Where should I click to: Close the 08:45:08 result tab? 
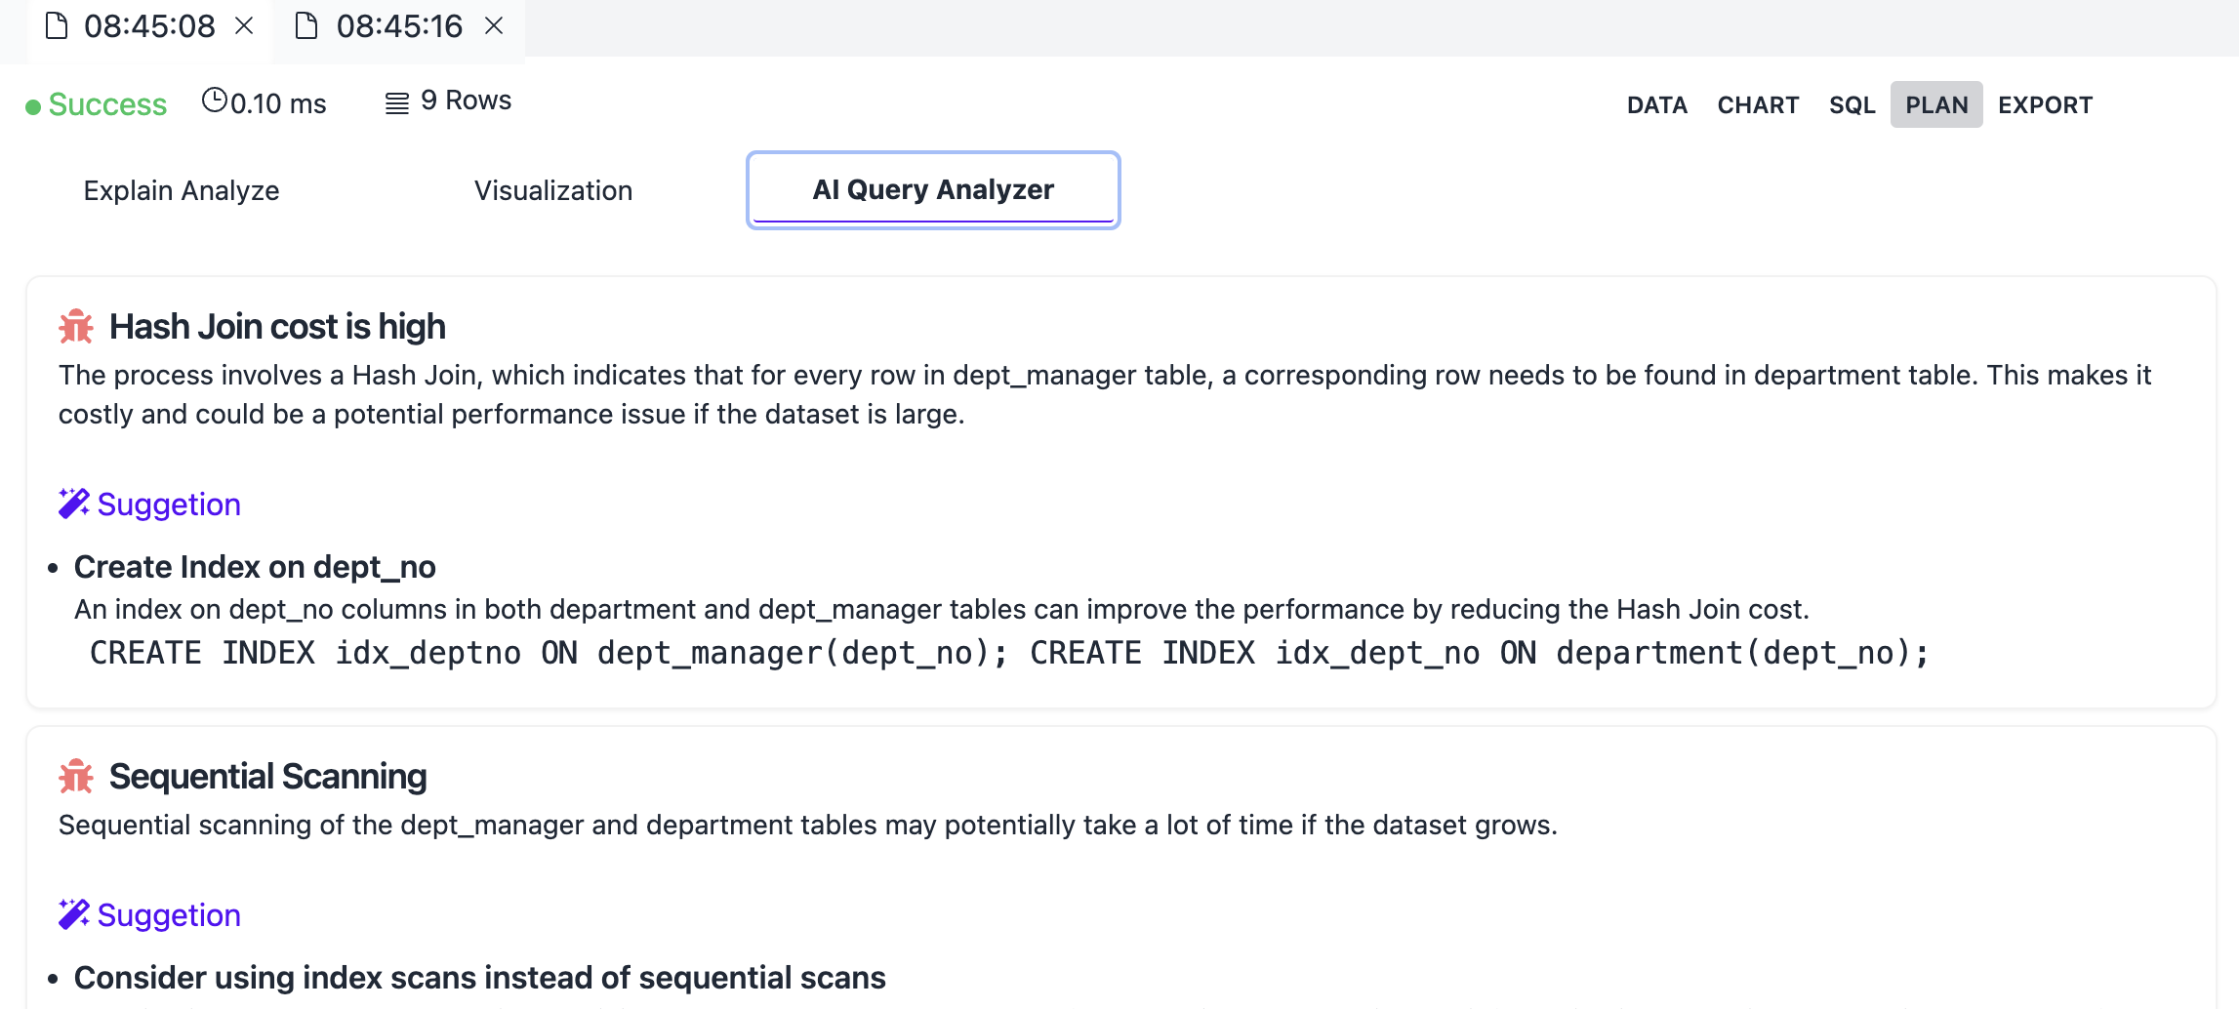coord(246,26)
